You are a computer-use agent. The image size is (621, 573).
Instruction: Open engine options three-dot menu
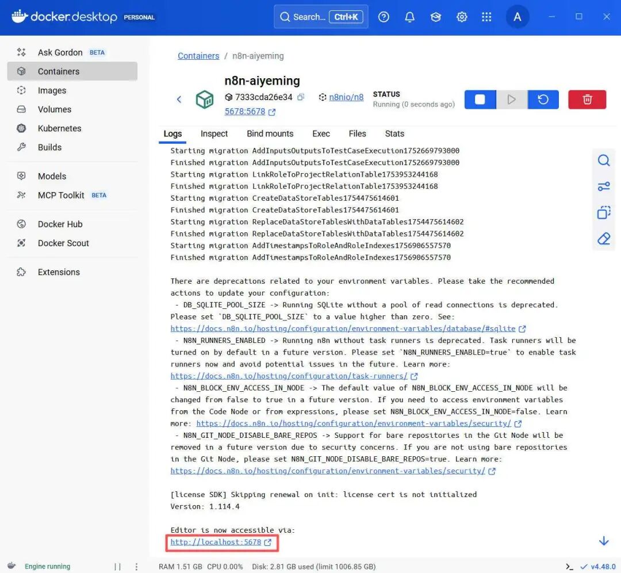136,567
